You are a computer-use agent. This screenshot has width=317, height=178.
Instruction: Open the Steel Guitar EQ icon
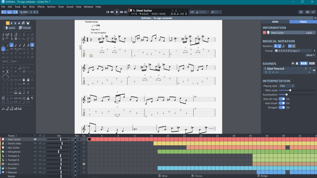tap(84, 139)
